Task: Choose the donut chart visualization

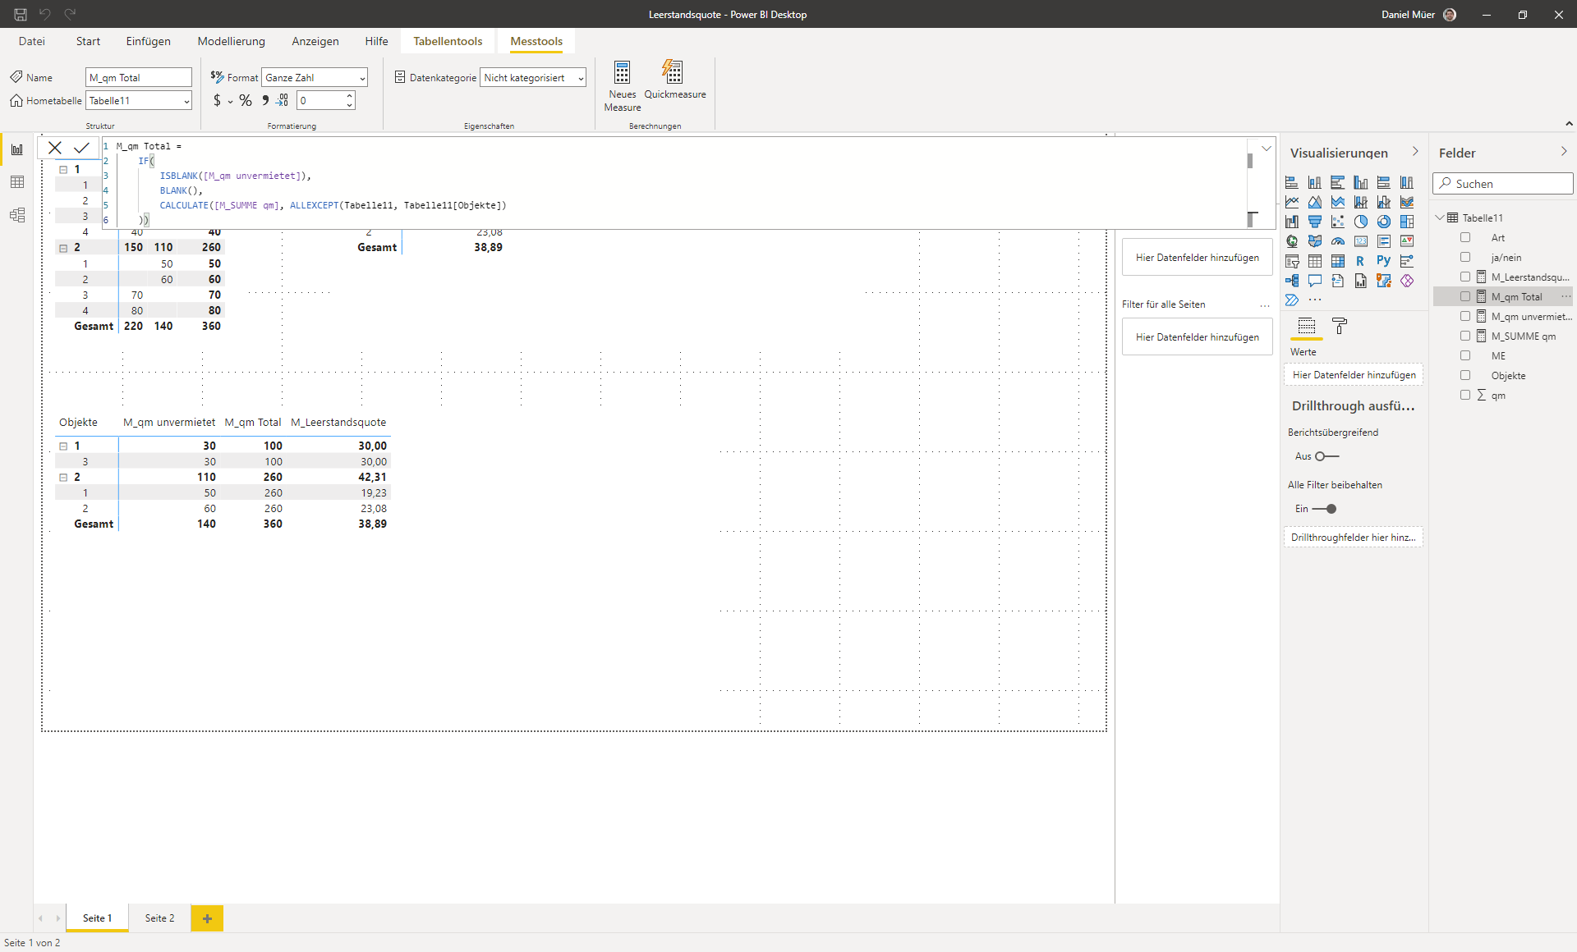Action: pos(1384,222)
